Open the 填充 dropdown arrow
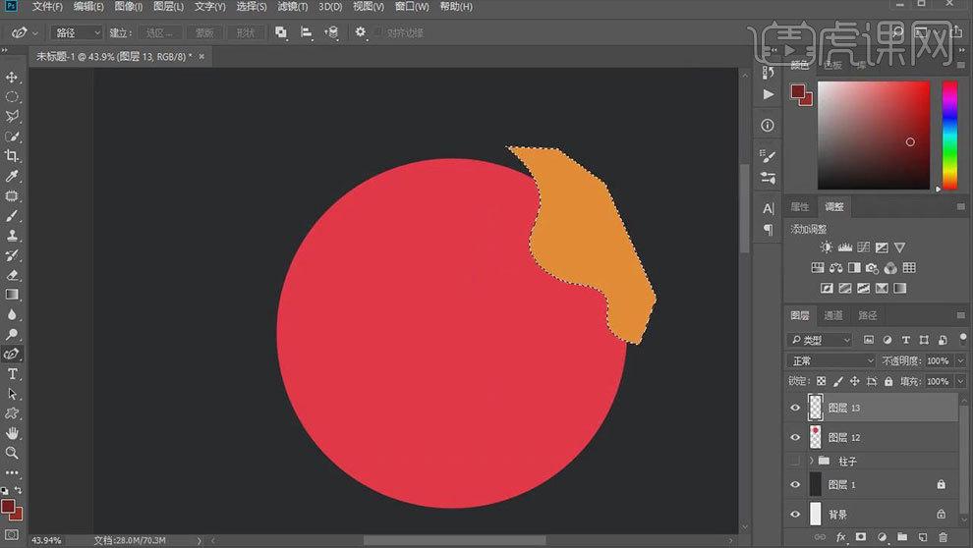The width and height of the screenshot is (973, 548). 960,381
